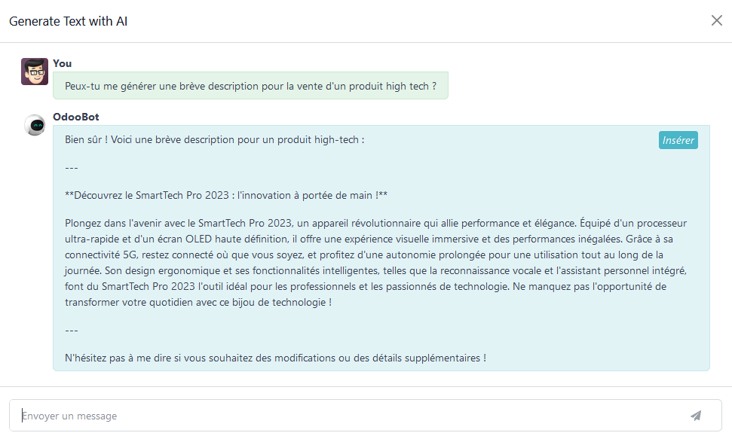
Task: Click the first "---" separator in the reply
Action: [72, 167]
